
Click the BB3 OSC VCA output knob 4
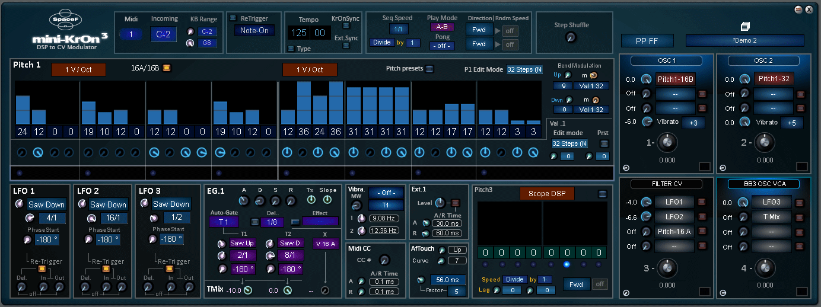pos(765,268)
